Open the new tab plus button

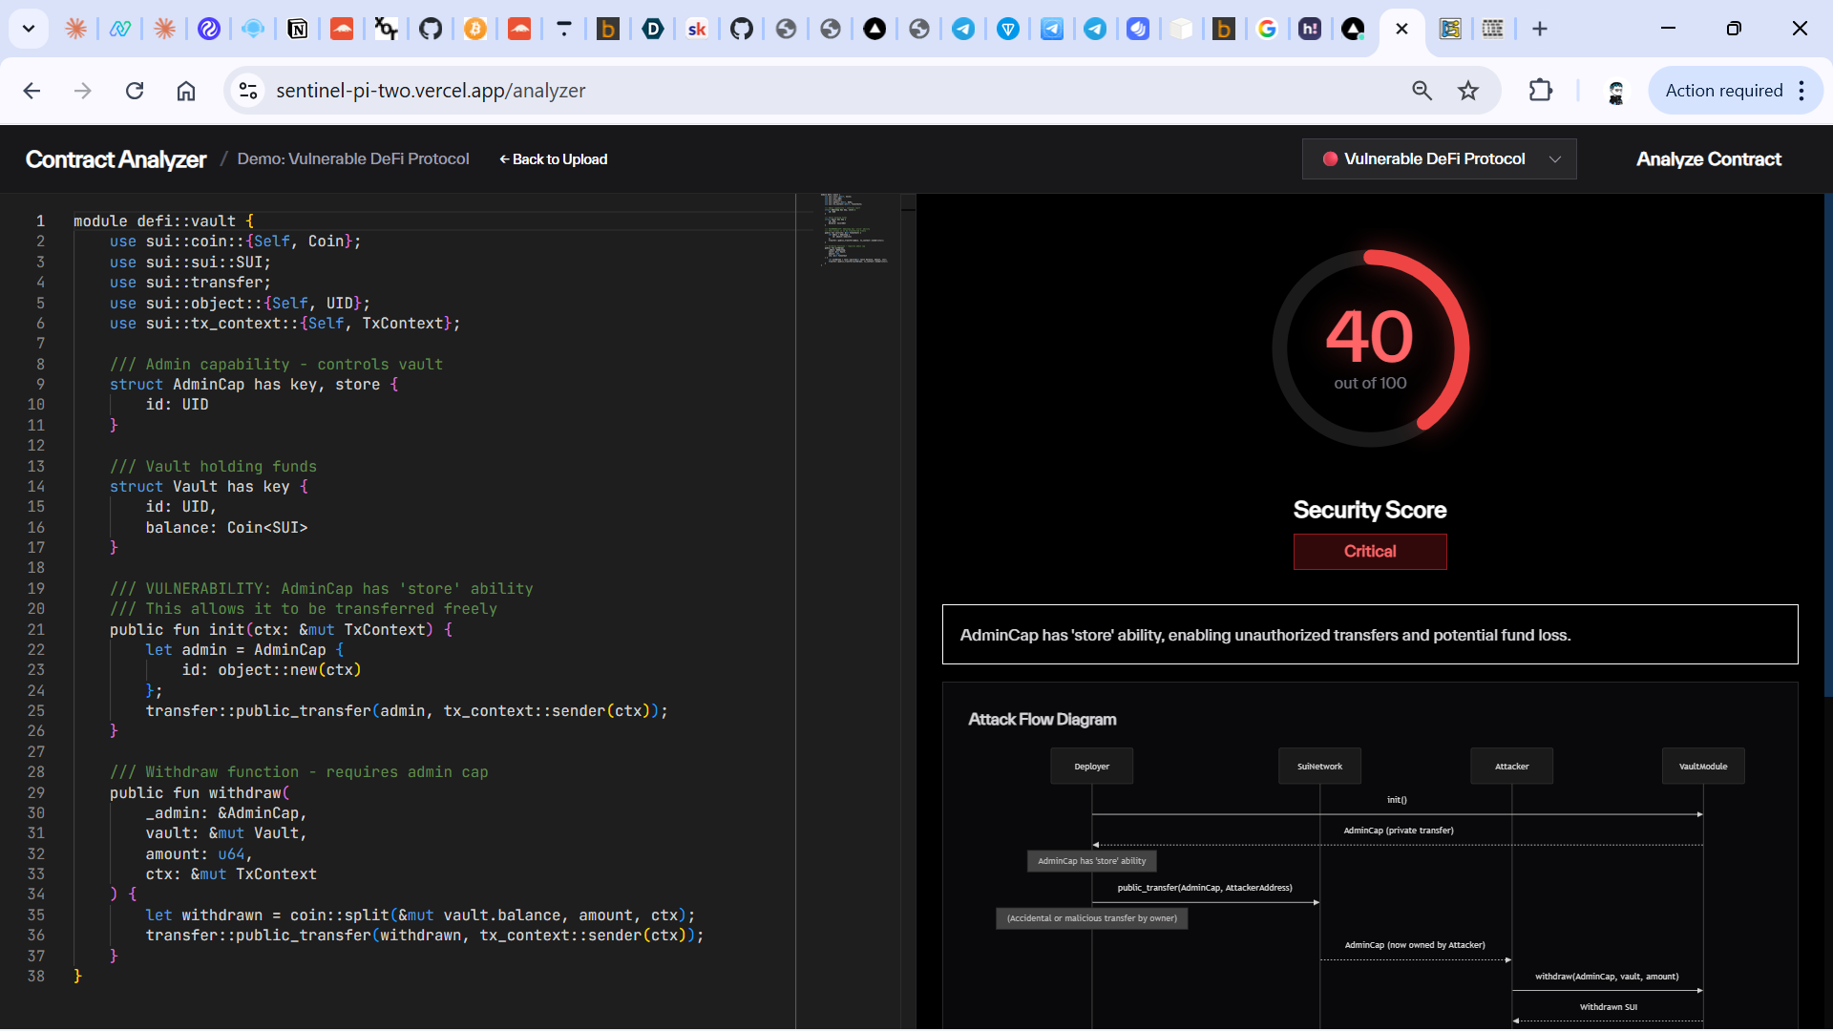tap(1539, 29)
